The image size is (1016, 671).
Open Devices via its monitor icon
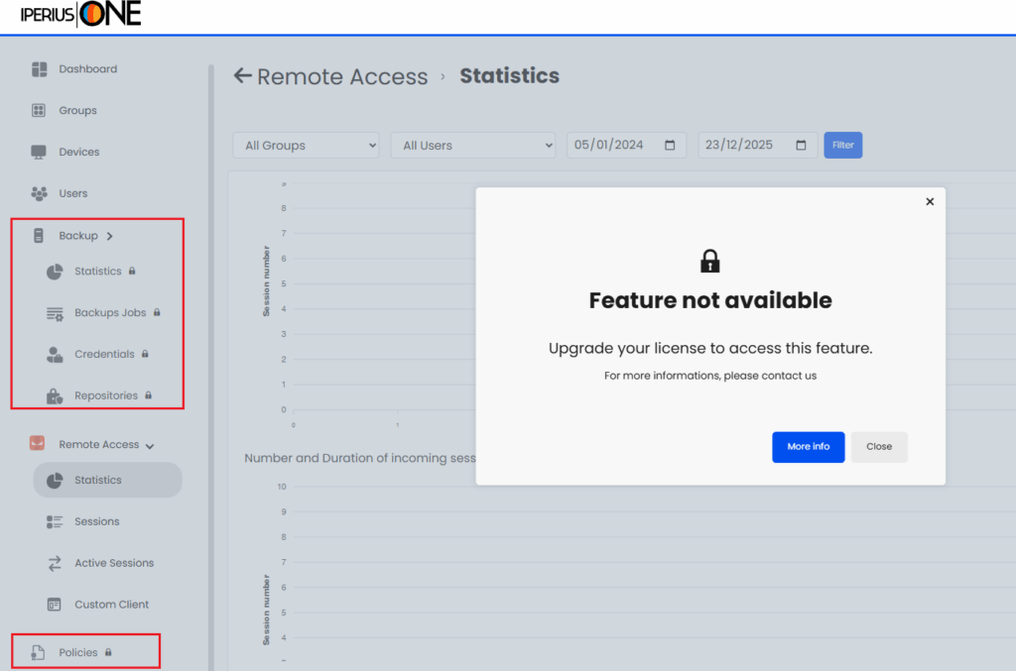[x=39, y=153]
